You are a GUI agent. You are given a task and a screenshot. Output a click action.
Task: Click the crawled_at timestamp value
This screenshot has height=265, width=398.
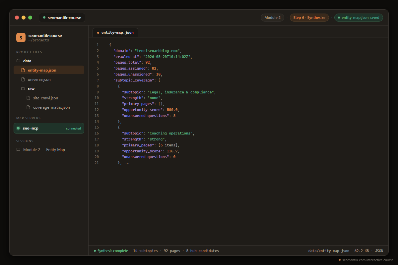(167, 57)
